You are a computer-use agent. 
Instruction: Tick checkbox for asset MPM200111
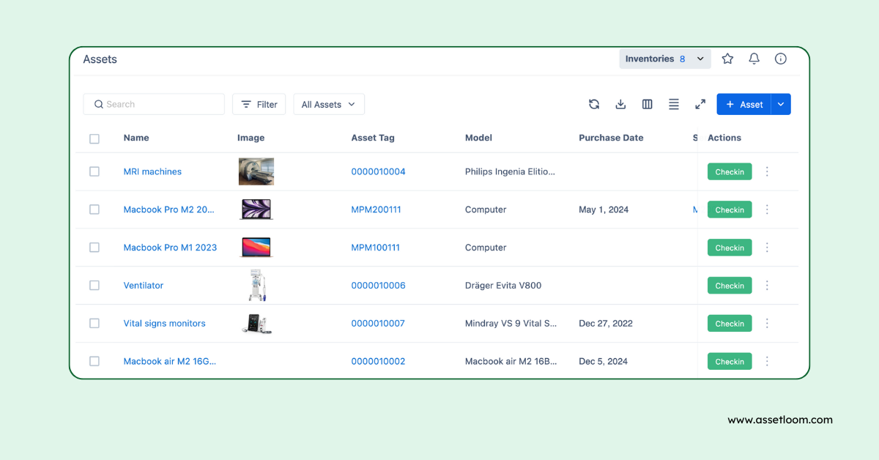coord(94,209)
